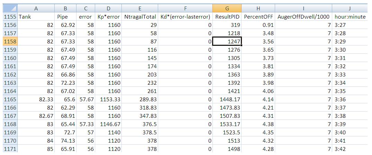Select the highlighted column G header
This screenshot has height=155, width=372.
pyautogui.click(x=227, y=8)
